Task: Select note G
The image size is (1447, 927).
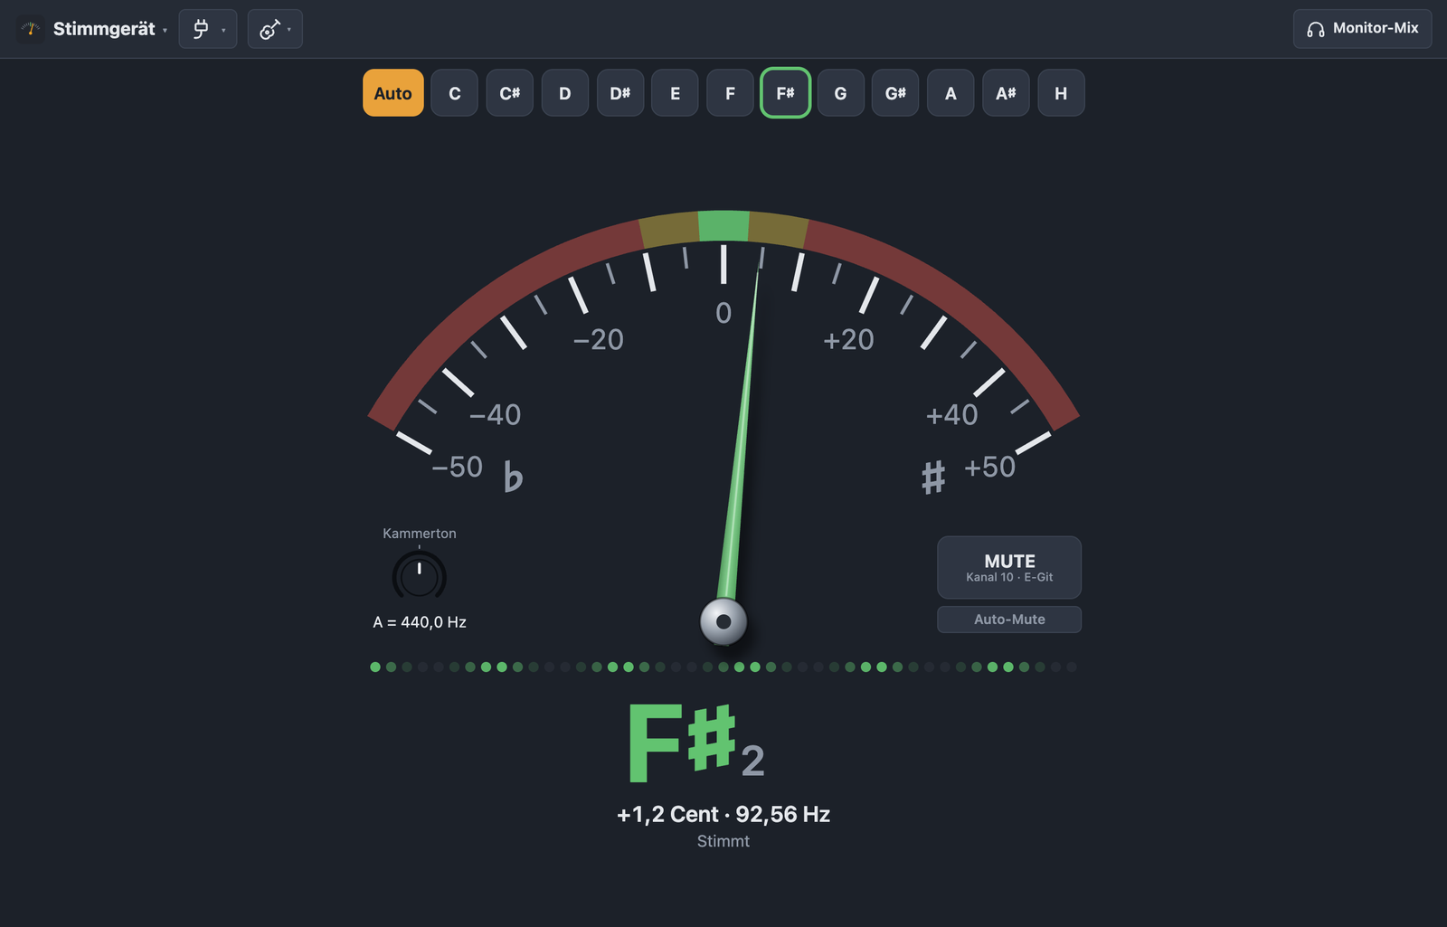Action: (x=840, y=93)
